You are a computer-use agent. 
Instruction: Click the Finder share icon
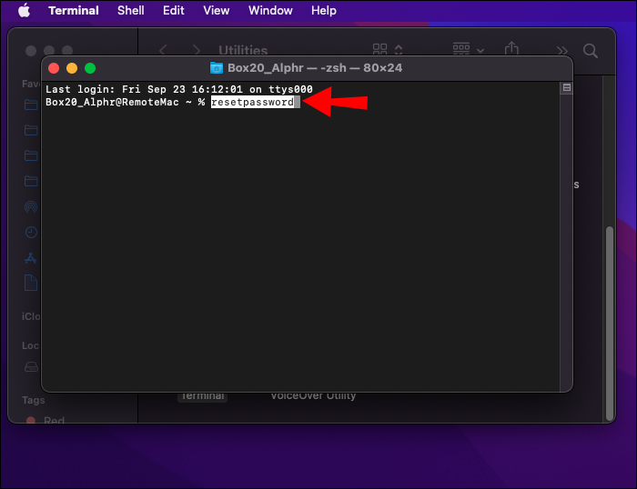(x=511, y=49)
